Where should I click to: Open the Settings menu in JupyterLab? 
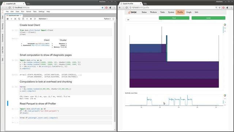point(41,11)
